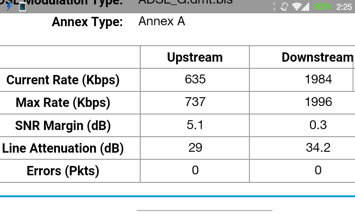The height and width of the screenshot is (213, 355).
Task: Tap the downstream current rate value 1984
Action: [318, 79]
